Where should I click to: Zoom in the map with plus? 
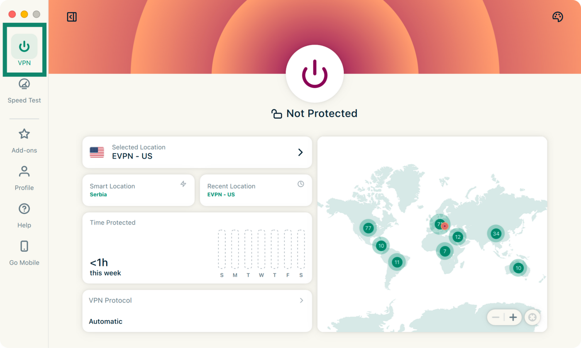click(513, 318)
